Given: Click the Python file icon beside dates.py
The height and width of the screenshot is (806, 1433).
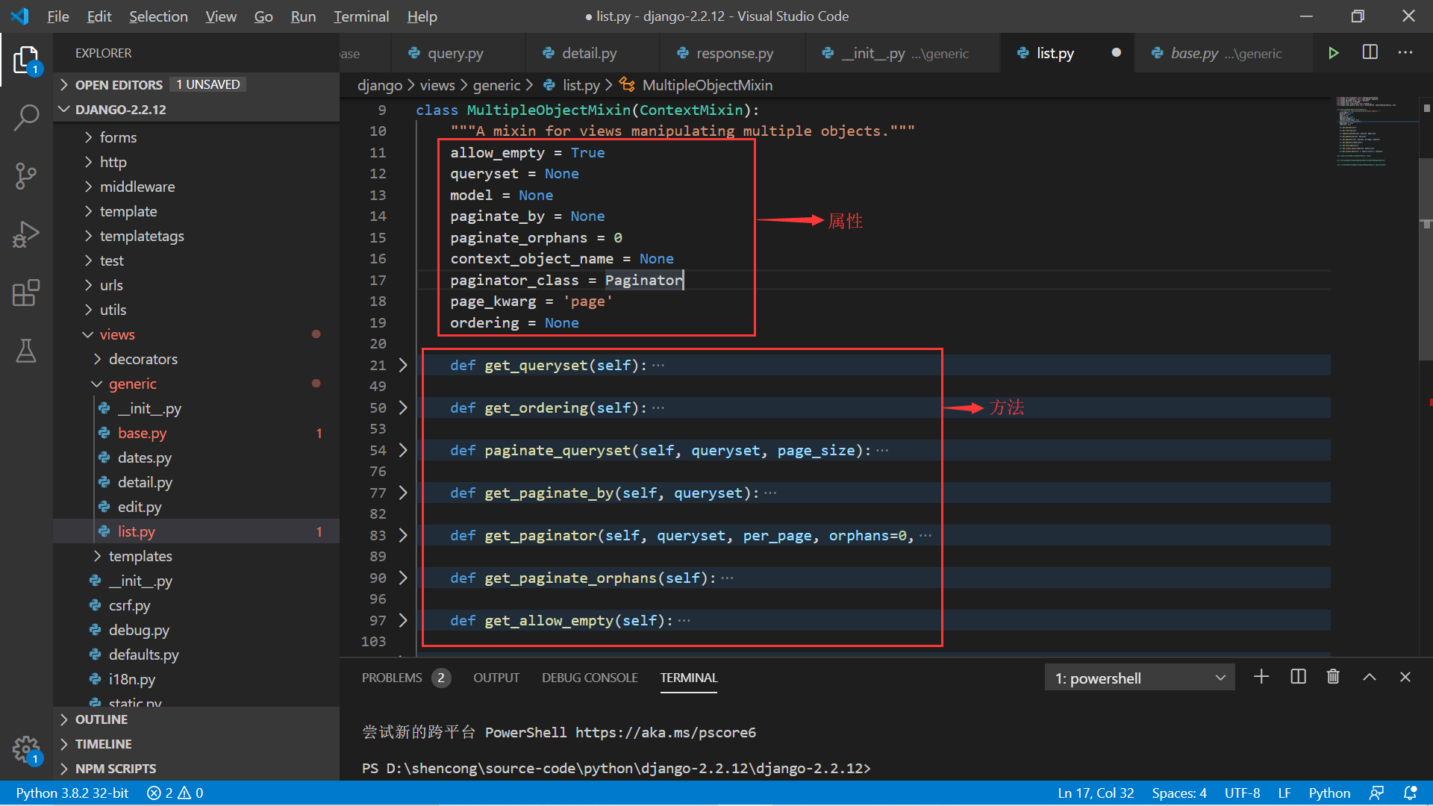Looking at the screenshot, I should coord(104,457).
